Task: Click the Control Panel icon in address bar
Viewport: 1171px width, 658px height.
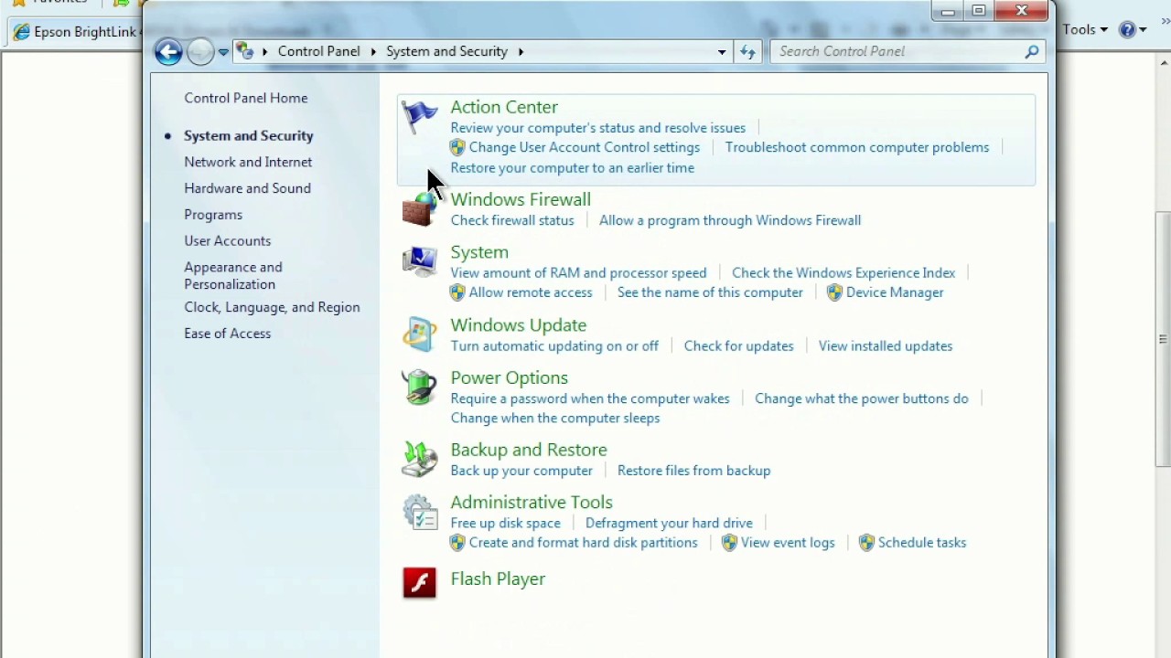Action: [245, 51]
